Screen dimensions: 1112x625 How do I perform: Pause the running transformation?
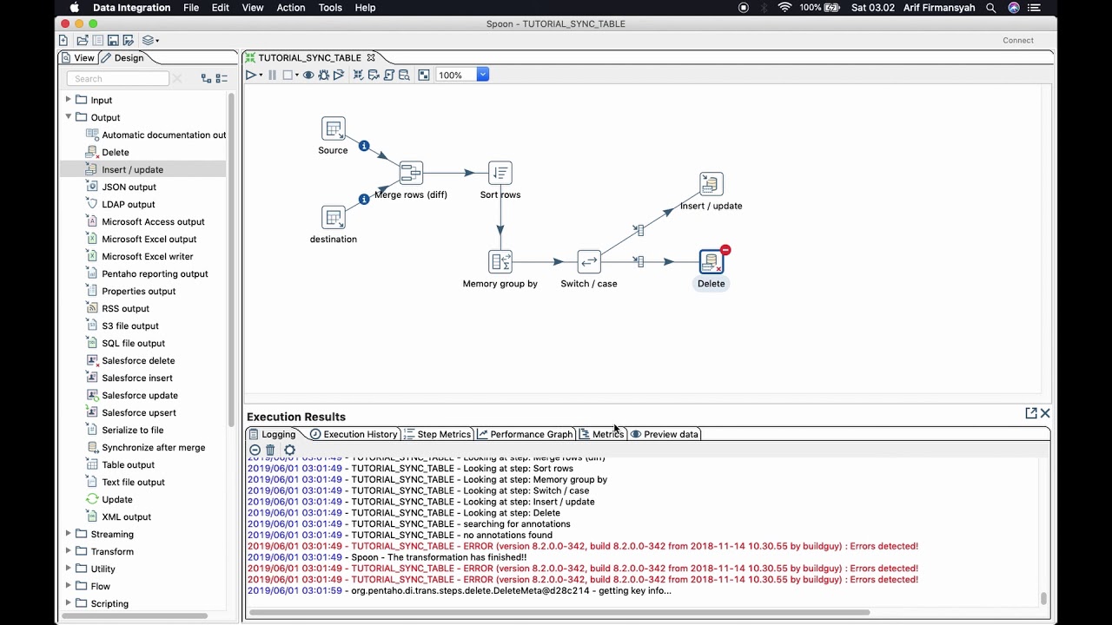tap(272, 76)
